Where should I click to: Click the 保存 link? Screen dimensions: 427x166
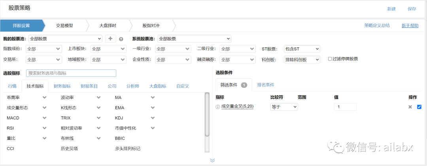[412, 9]
